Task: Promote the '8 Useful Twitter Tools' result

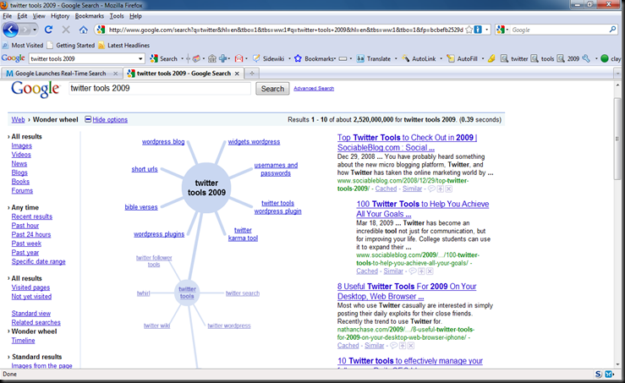Action: pos(403,346)
